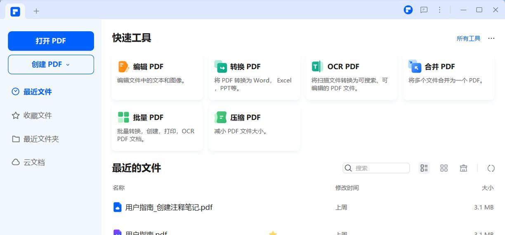The height and width of the screenshot is (235, 505).
Task: Sort by 大小 column header
Action: (488, 188)
